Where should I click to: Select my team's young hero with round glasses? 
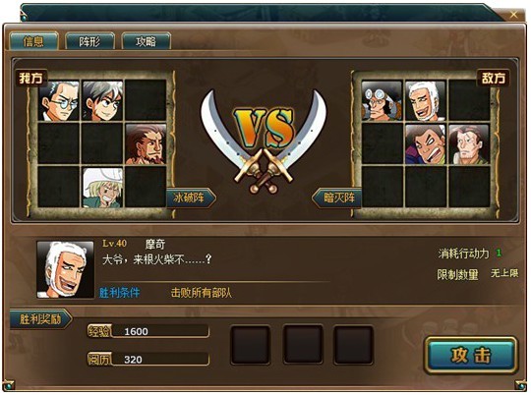(x=102, y=101)
